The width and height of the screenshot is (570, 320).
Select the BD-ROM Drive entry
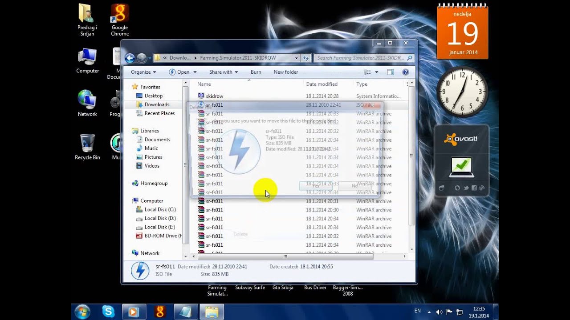[x=160, y=236]
